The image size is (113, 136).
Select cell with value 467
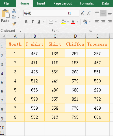coord(34,53)
